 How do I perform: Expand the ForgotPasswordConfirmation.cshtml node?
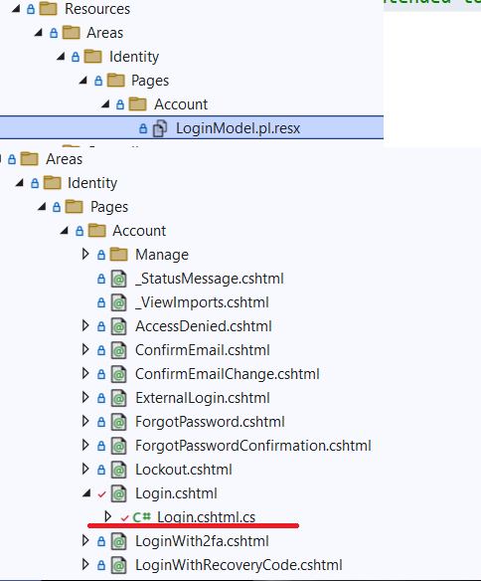[x=85, y=446]
